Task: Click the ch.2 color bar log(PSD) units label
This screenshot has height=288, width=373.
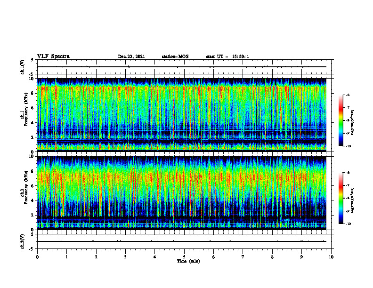Action: click(353, 200)
